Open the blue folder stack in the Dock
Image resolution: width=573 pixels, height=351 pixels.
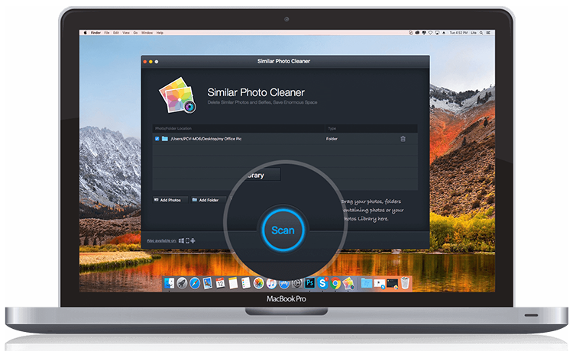click(367, 283)
